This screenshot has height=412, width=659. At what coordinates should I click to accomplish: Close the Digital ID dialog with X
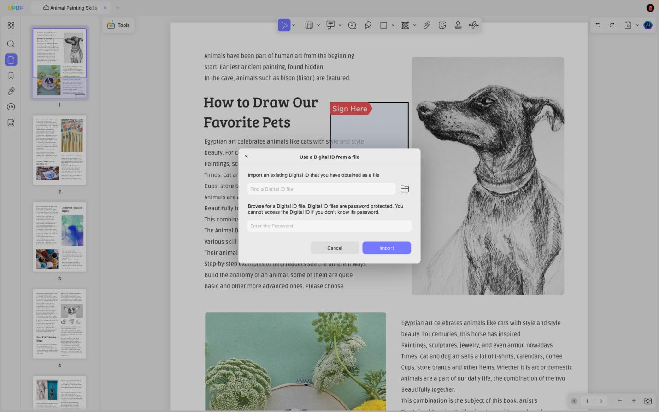click(247, 156)
